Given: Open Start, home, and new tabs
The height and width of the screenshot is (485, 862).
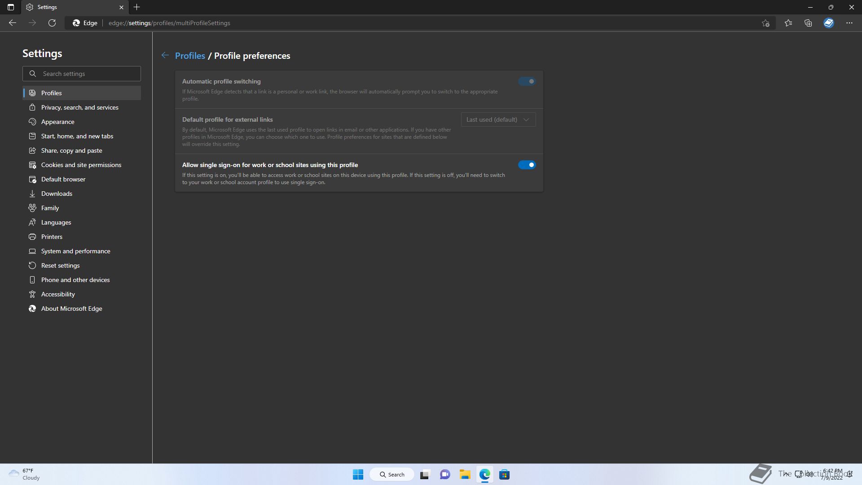Looking at the screenshot, I should [82, 136].
